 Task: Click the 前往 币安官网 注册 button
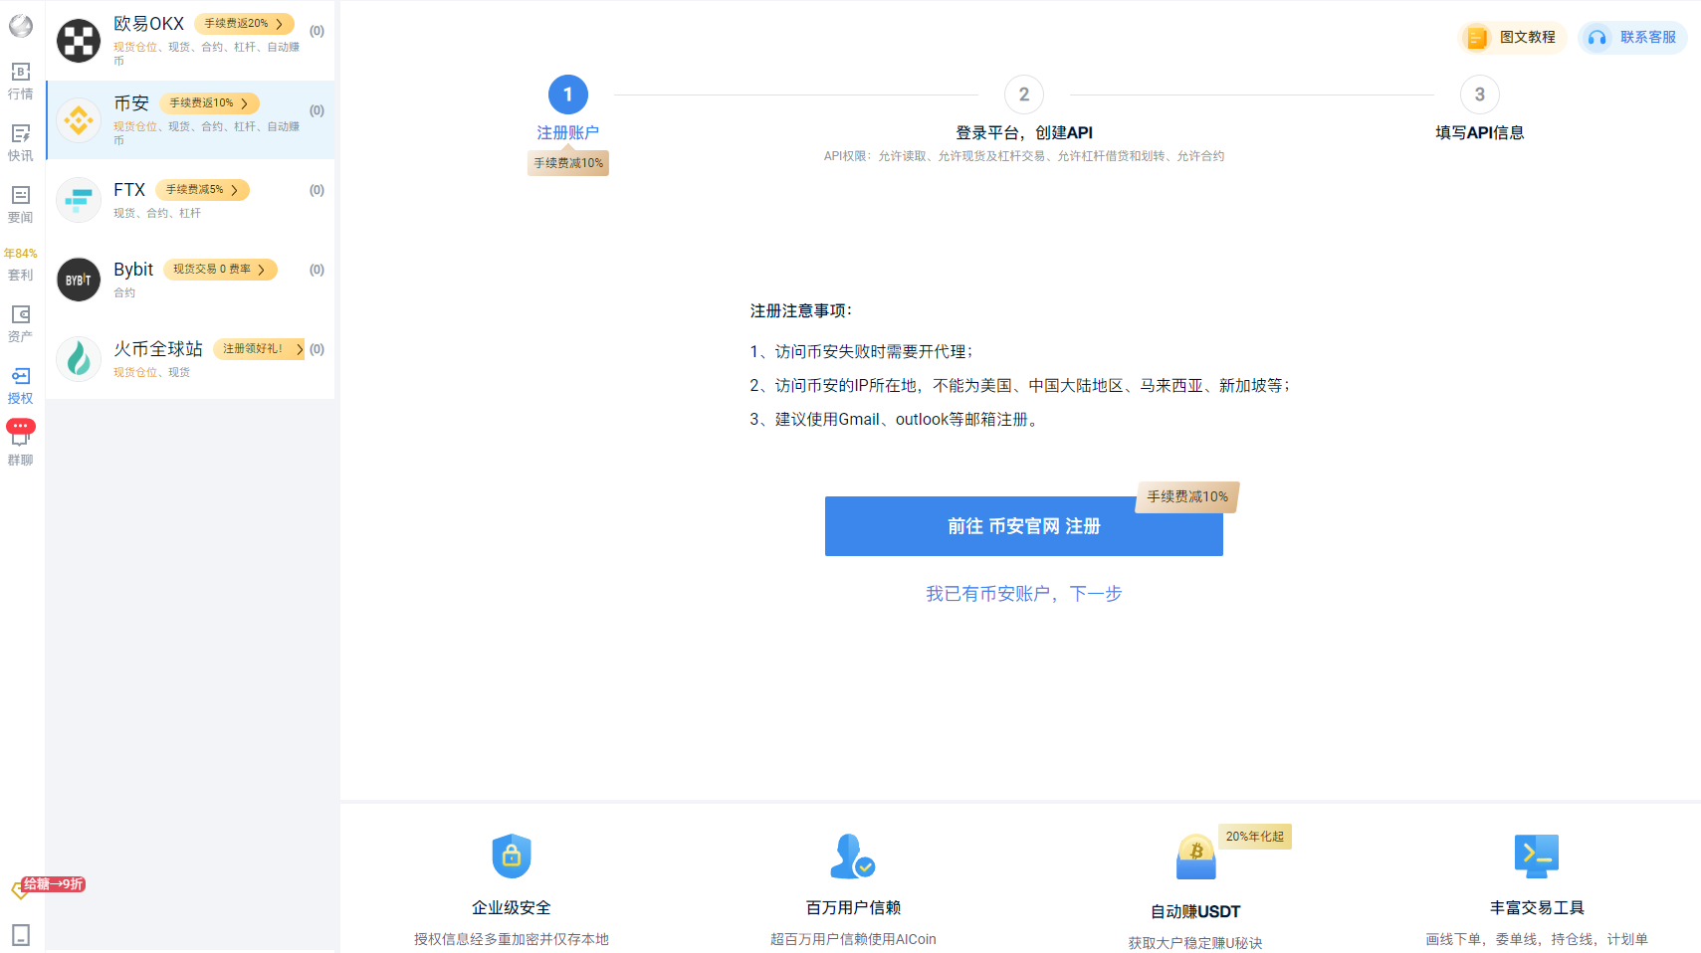(x=1024, y=526)
